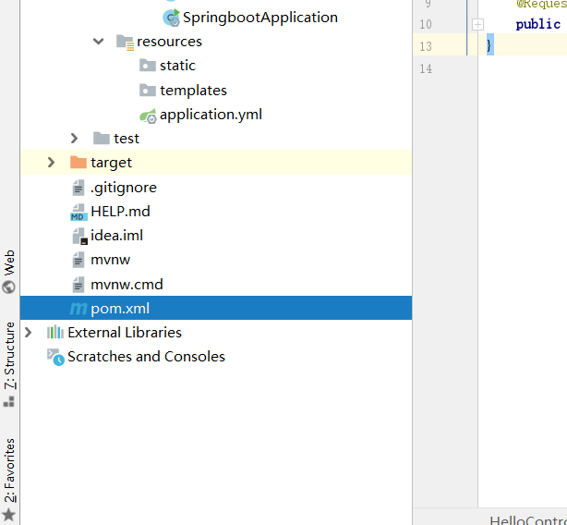Collapse the resources folder

(x=99, y=42)
